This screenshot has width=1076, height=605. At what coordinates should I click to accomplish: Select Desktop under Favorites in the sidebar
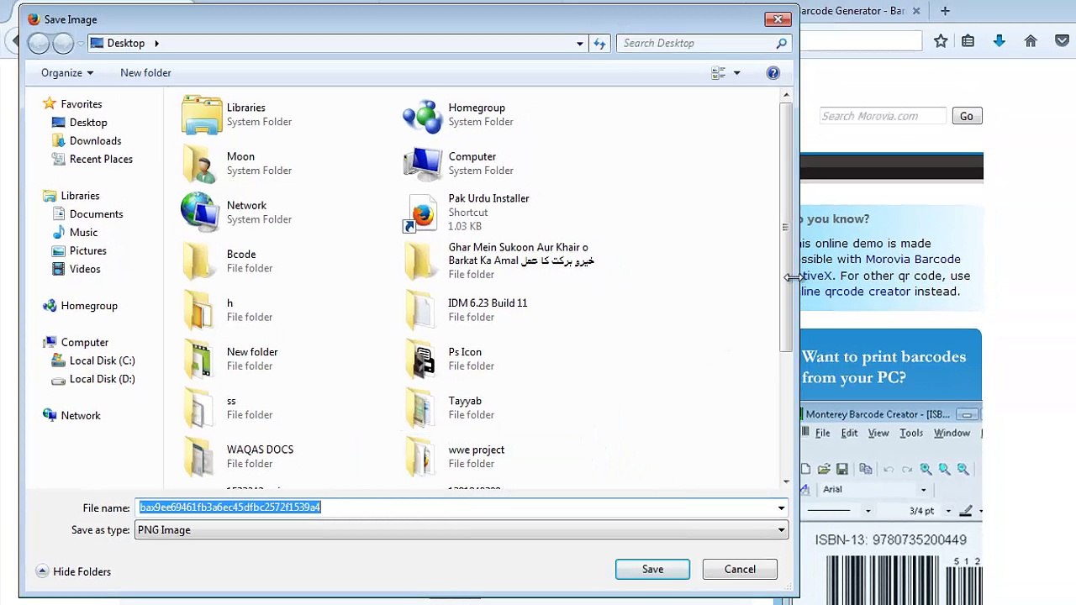pyautogui.click(x=79, y=123)
